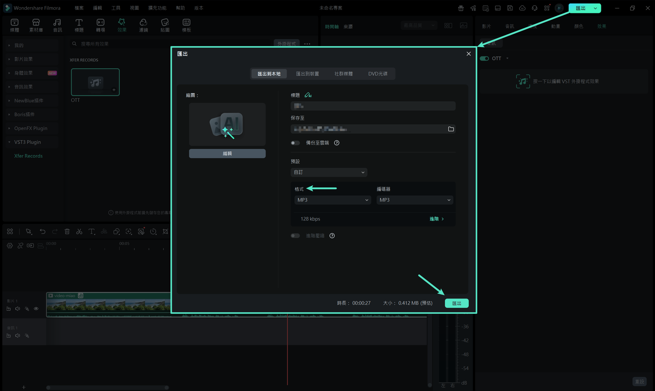655x391 pixels.
Task: Open the Transitions (轉場) panel icon
Action: [x=100, y=25]
